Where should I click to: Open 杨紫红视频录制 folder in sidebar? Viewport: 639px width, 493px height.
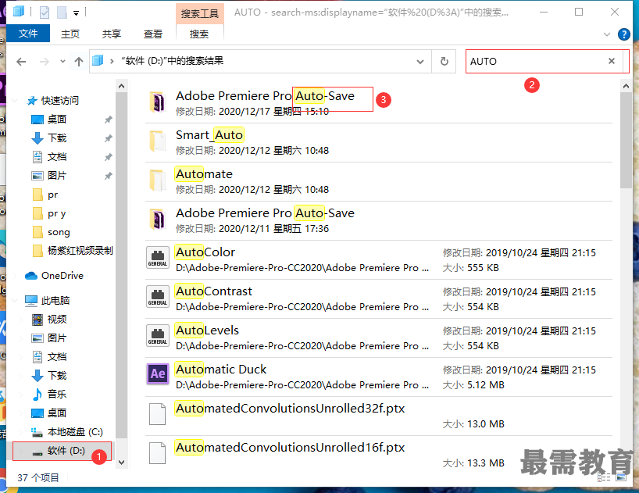click(x=80, y=251)
